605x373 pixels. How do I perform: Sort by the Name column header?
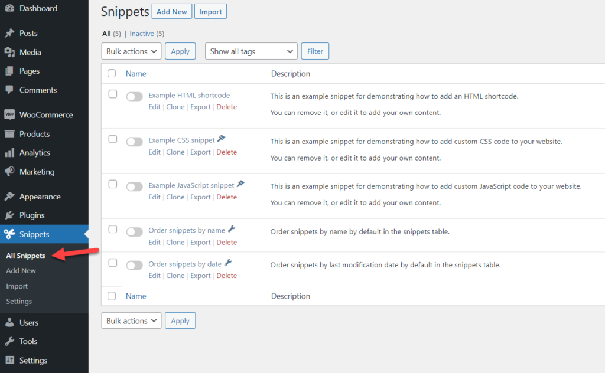(x=136, y=74)
